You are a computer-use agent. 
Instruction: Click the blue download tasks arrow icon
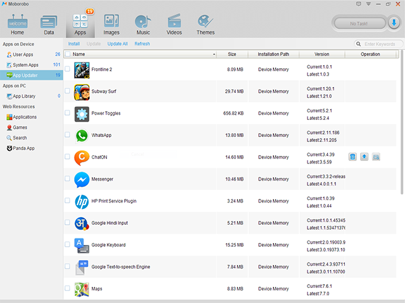click(394, 23)
